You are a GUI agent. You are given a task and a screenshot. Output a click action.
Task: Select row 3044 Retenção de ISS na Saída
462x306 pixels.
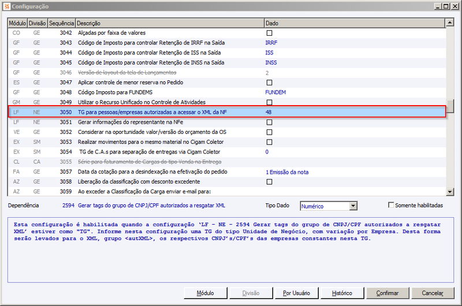[227, 53]
